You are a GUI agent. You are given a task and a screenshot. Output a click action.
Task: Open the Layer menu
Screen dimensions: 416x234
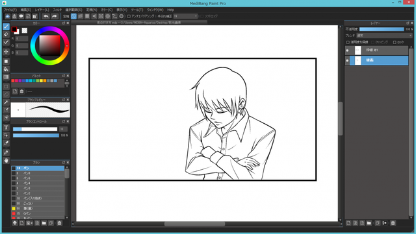pyautogui.click(x=42, y=10)
